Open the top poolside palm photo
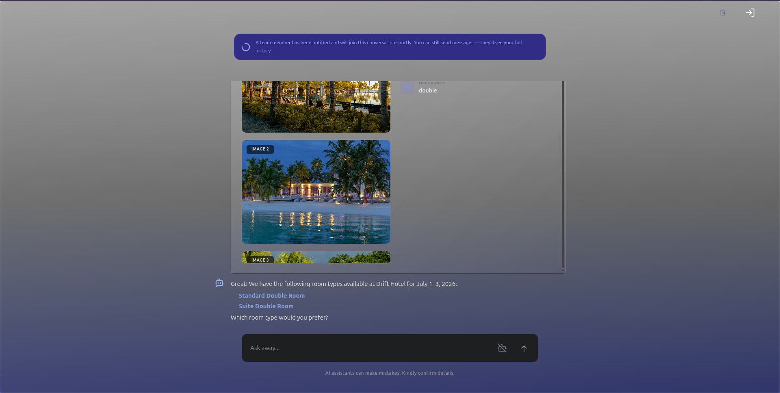This screenshot has width=780, height=393. (316, 107)
